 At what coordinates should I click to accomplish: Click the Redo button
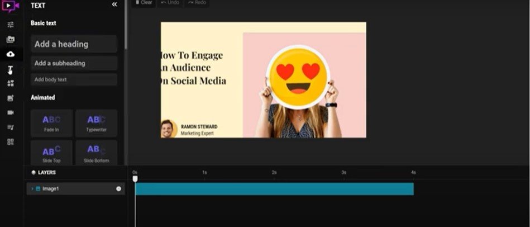(x=197, y=3)
